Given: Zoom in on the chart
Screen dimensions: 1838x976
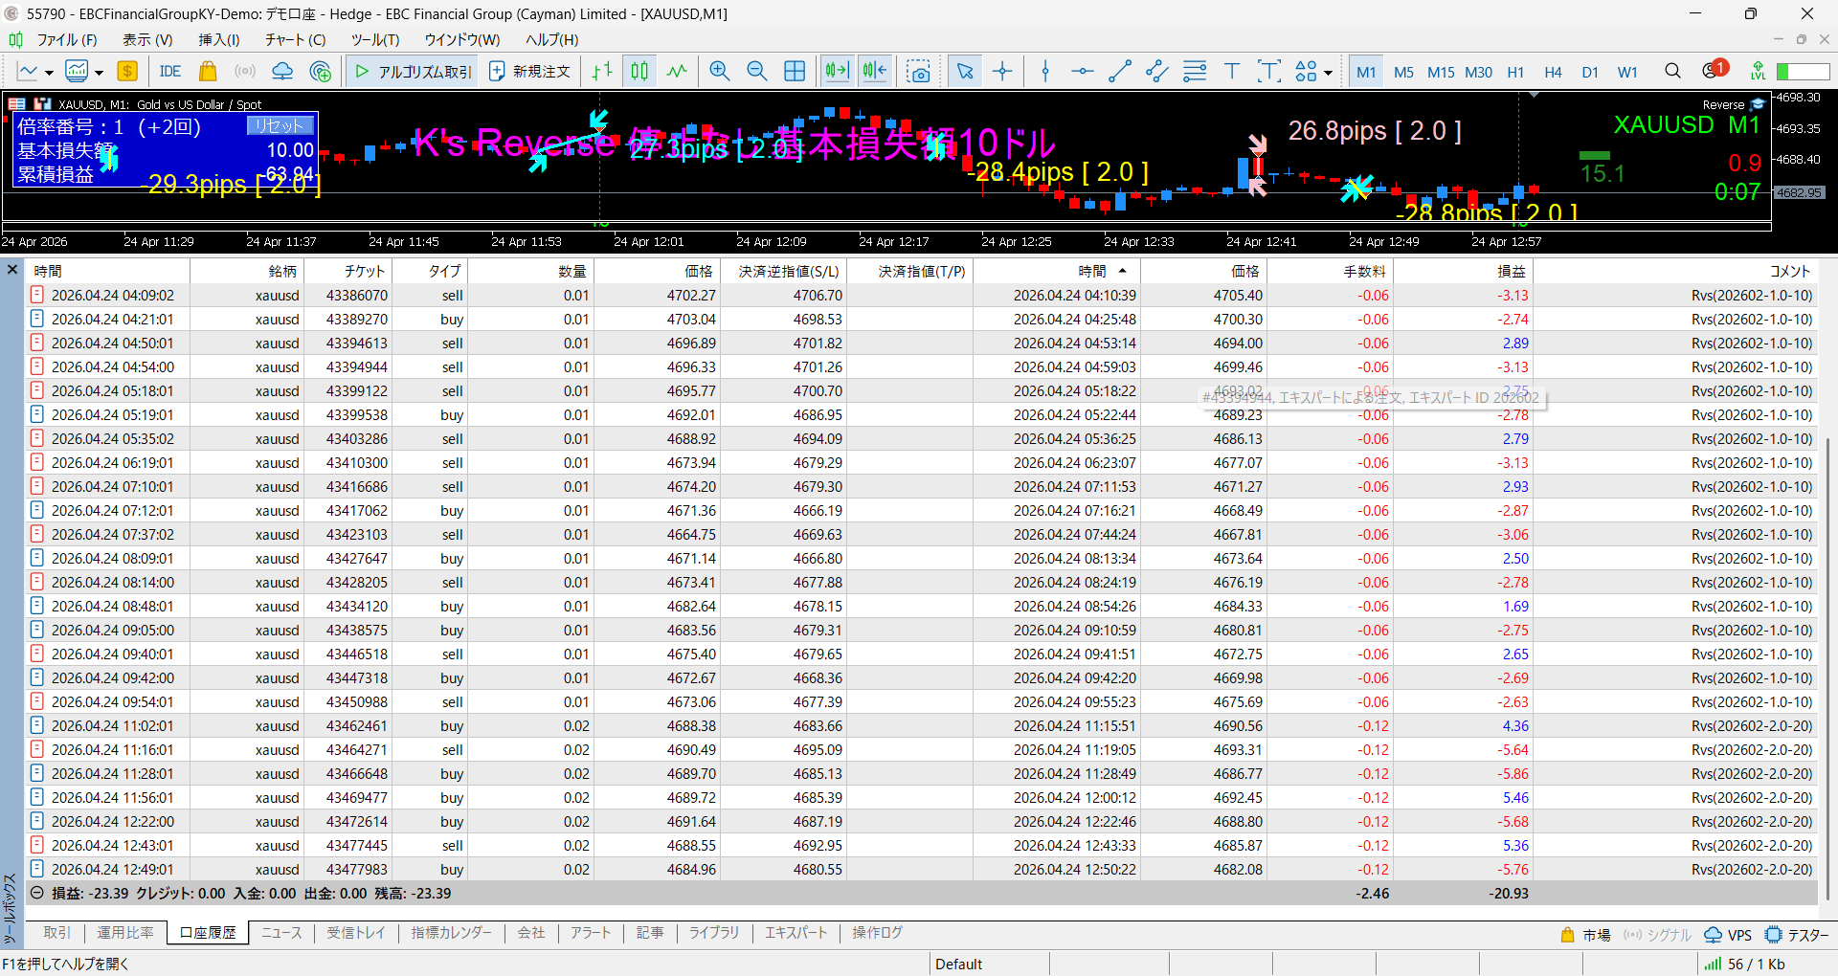Looking at the screenshot, I should [x=720, y=72].
